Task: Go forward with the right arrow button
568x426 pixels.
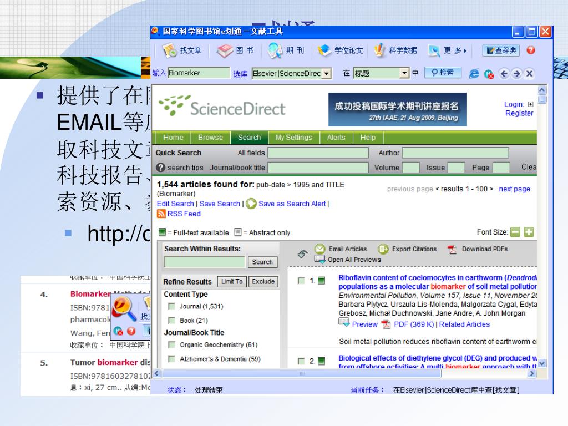Action: [x=516, y=74]
